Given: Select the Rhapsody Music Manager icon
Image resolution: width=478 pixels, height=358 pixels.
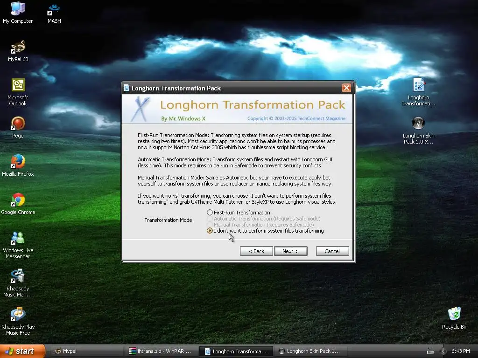Looking at the screenshot, I should coord(18,283).
